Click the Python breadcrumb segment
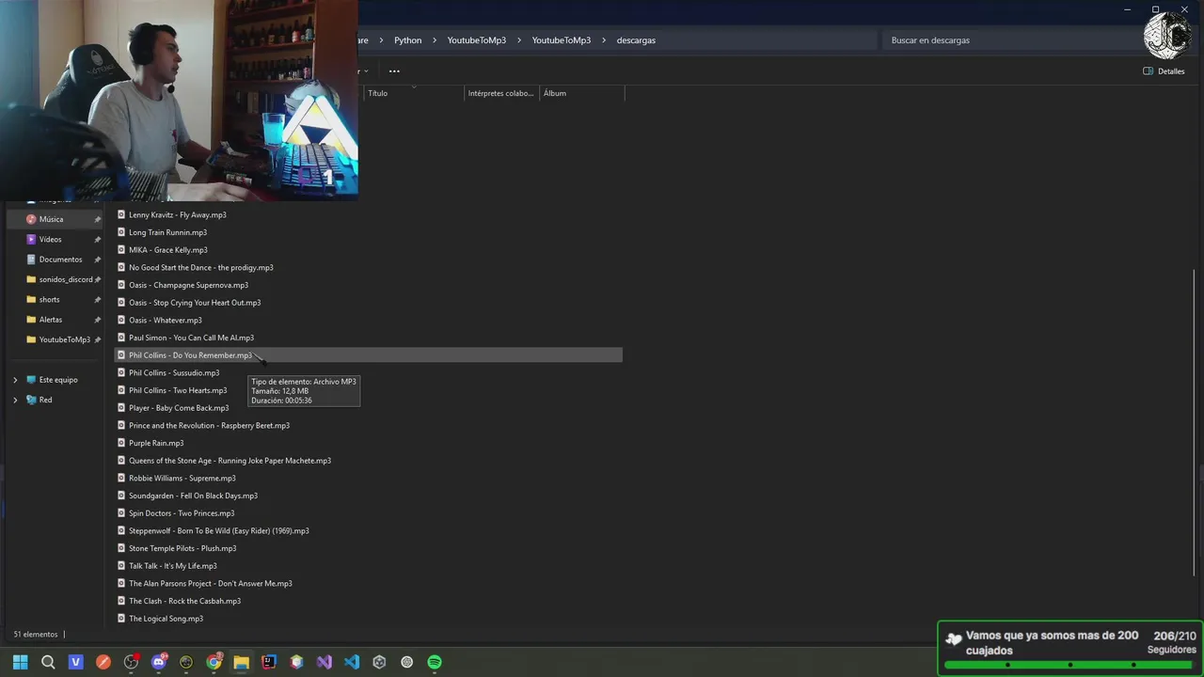Viewport: 1204px width, 677px height. point(407,40)
